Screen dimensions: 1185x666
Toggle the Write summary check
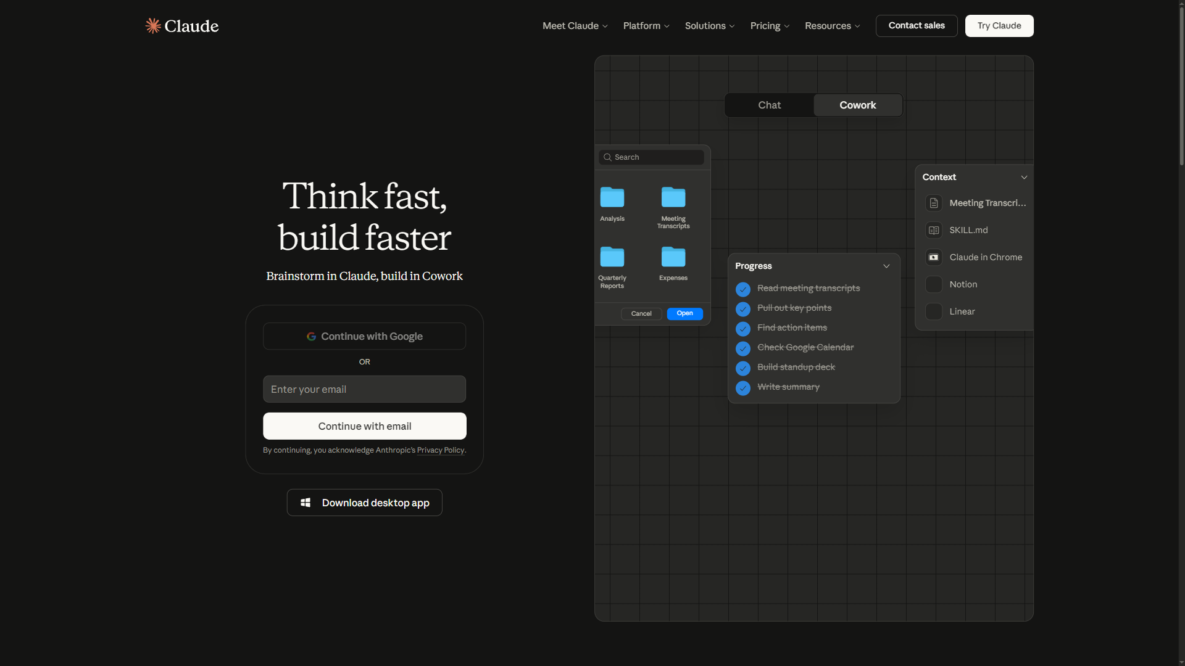pos(743,388)
